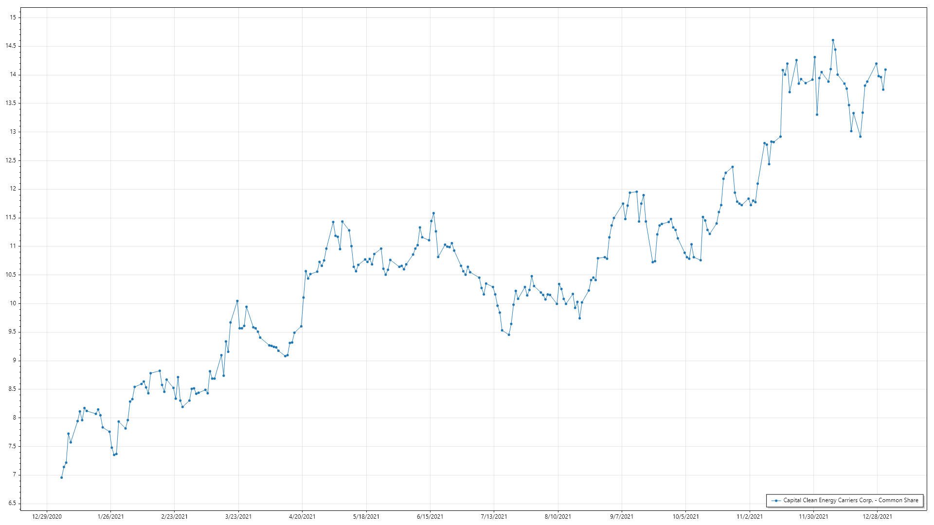The width and height of the screenshot is (934, 525).
Task: Click the Capital Clean Energy Carriers legend label
Action: (850, 500)
